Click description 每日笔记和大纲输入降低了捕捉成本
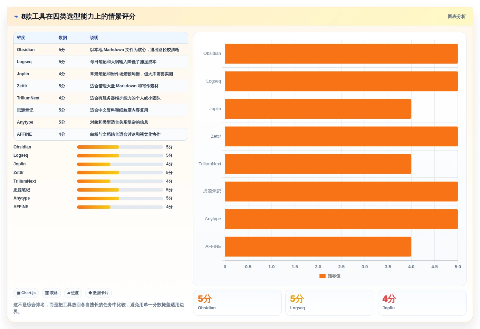Viewport: 480px width, 329px height. [123, 62]
